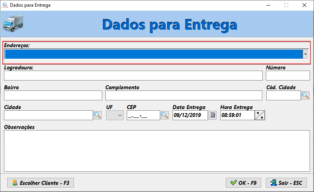
Task: Click the Cód. Cidade input field
Action: tap(283, 95)
